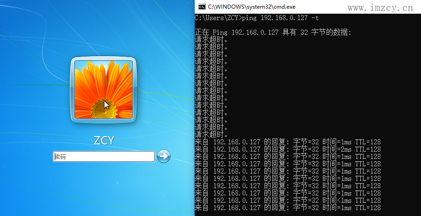This screenshot has width=421, height=216.
Task: Focus the 密码 password input field
Action: [x=104, y=157]
